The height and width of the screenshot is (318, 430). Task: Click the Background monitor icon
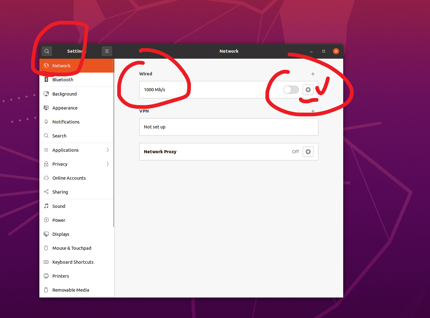[x=46, y=94]
